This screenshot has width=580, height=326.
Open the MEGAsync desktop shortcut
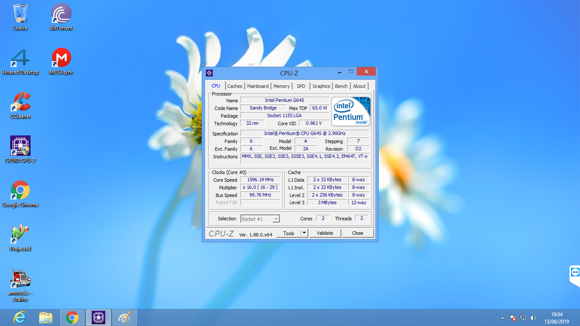[x=62, y=62]
